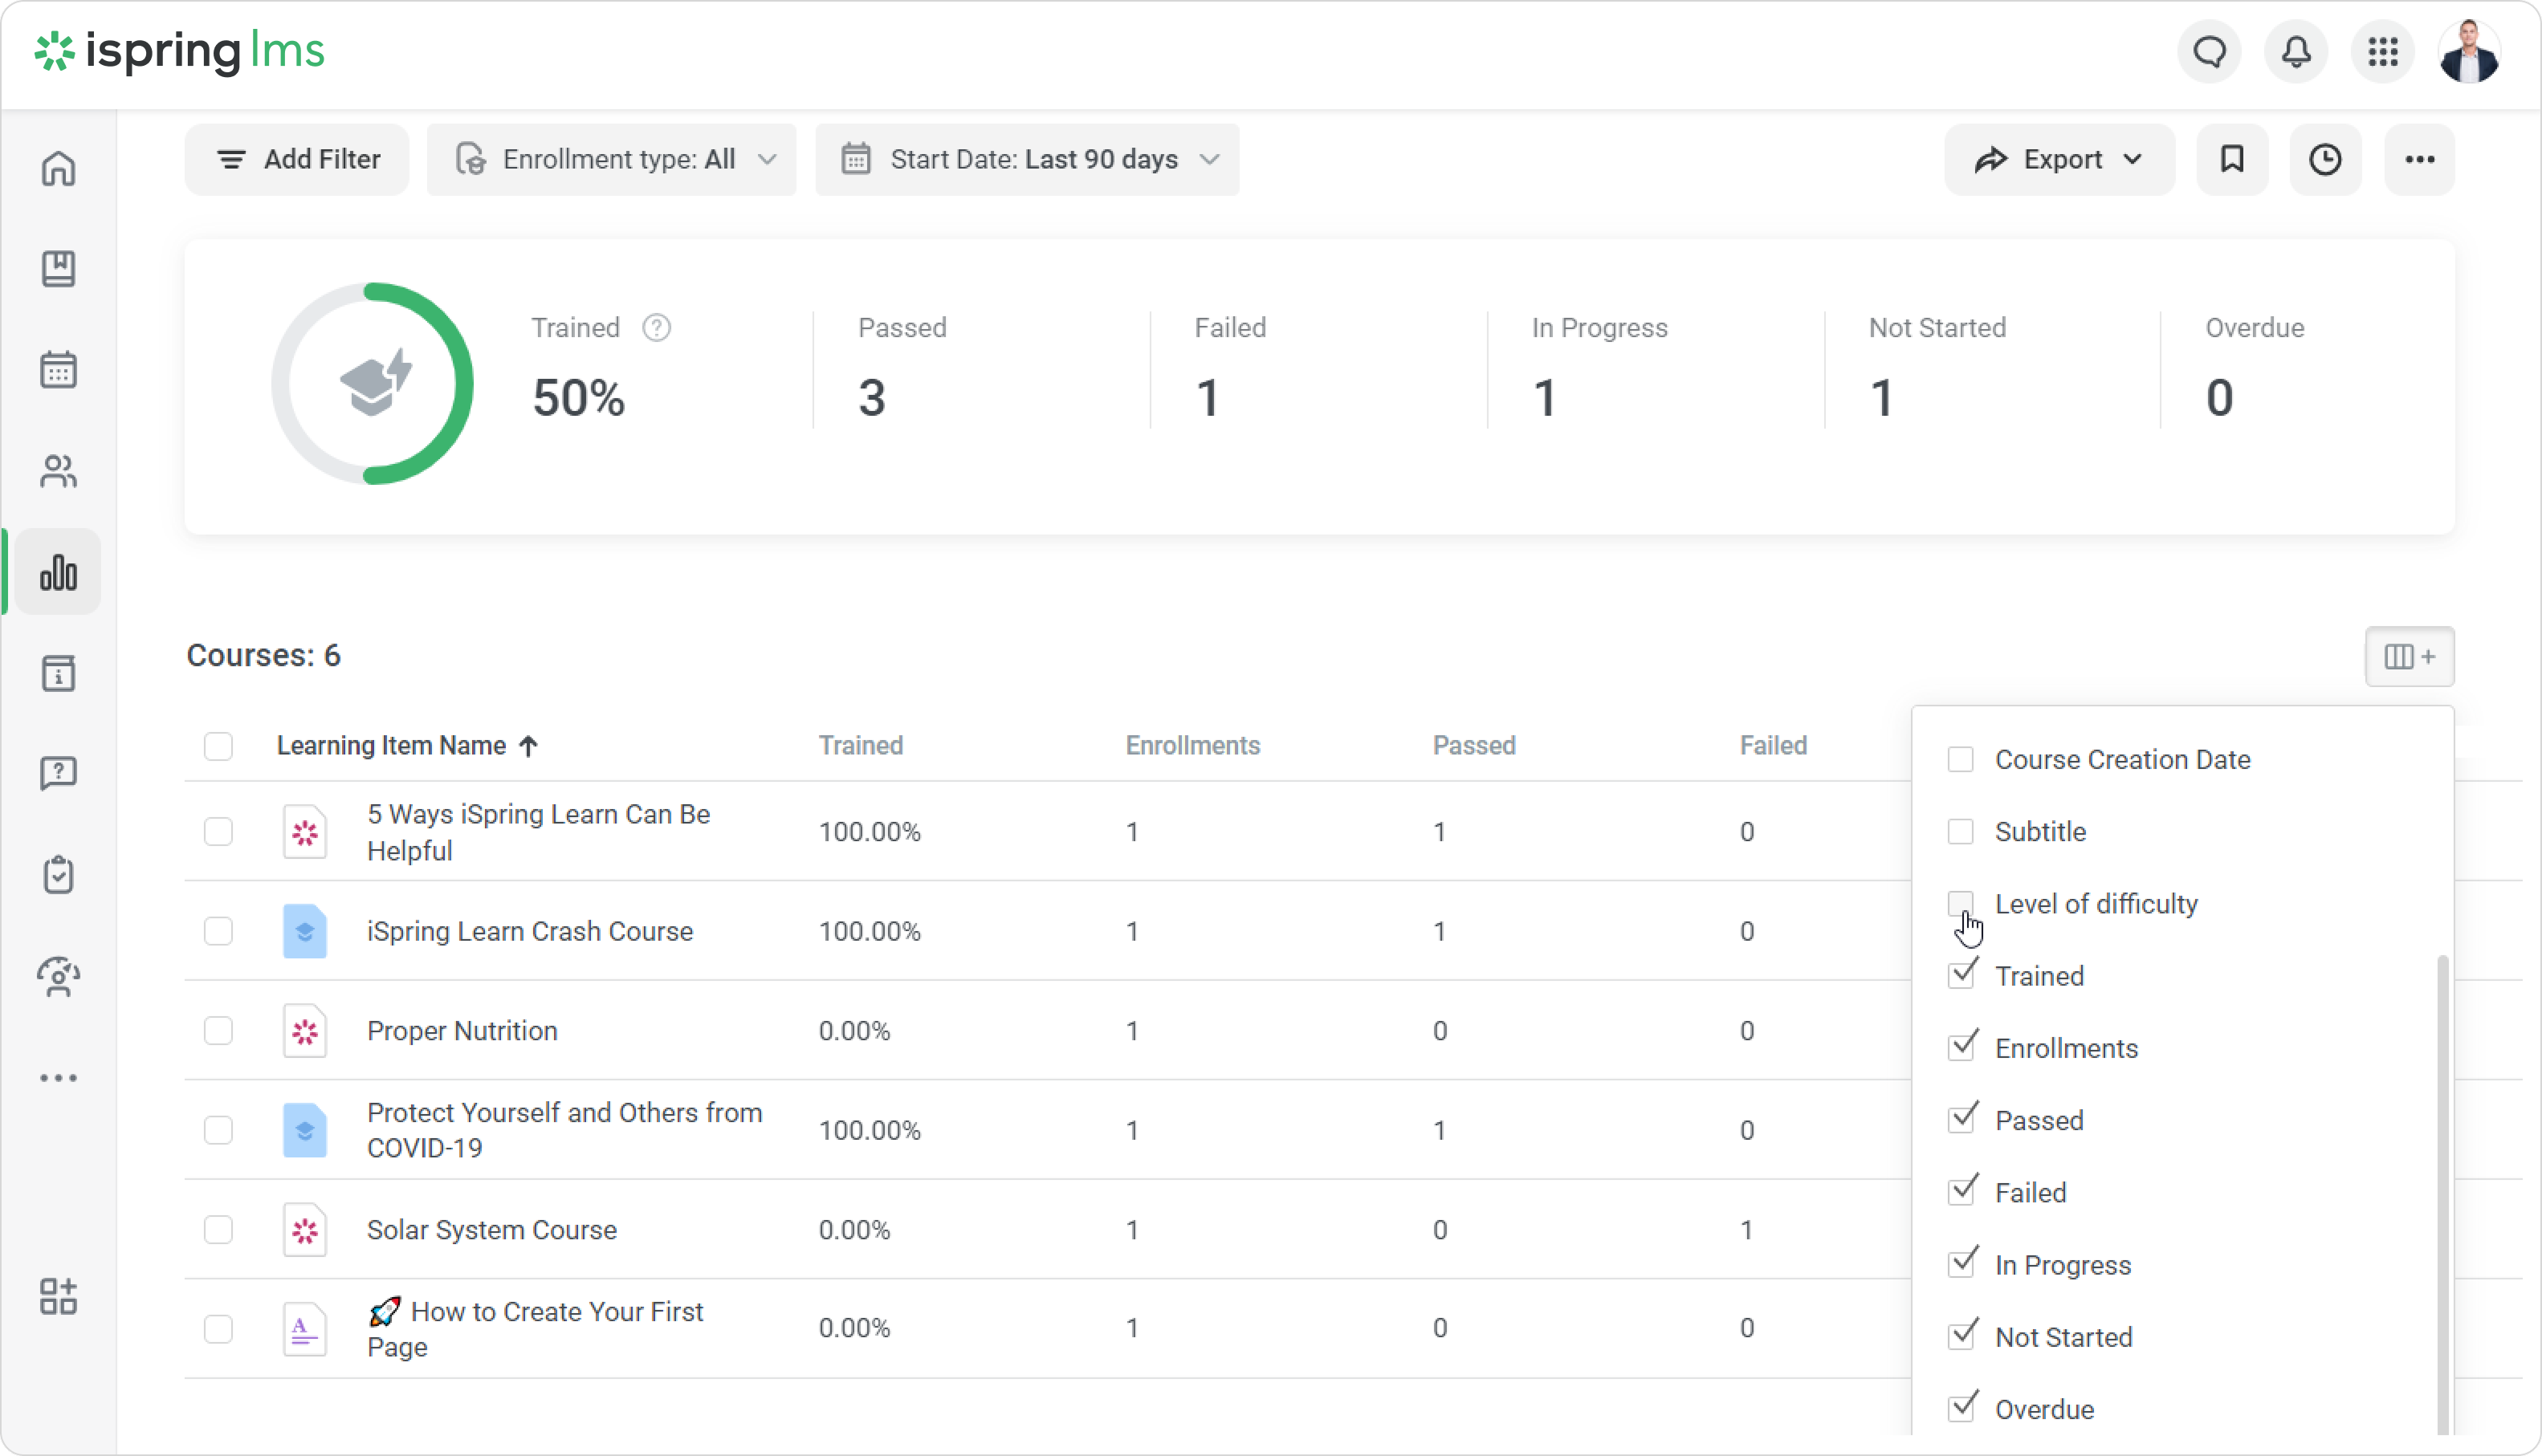2542x1456 pixels.
Task: Open the Solar System Course link
Action: click(491, 1229)
